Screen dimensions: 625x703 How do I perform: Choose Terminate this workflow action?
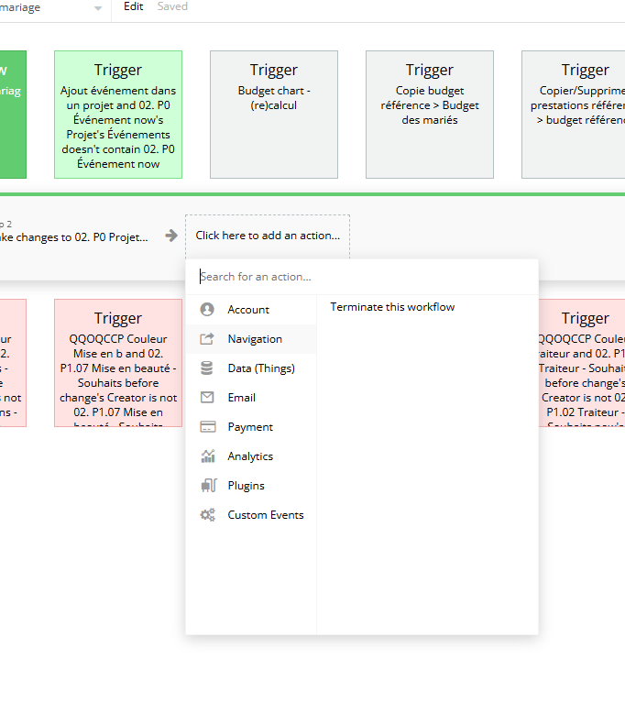click(x=392, y=307)
